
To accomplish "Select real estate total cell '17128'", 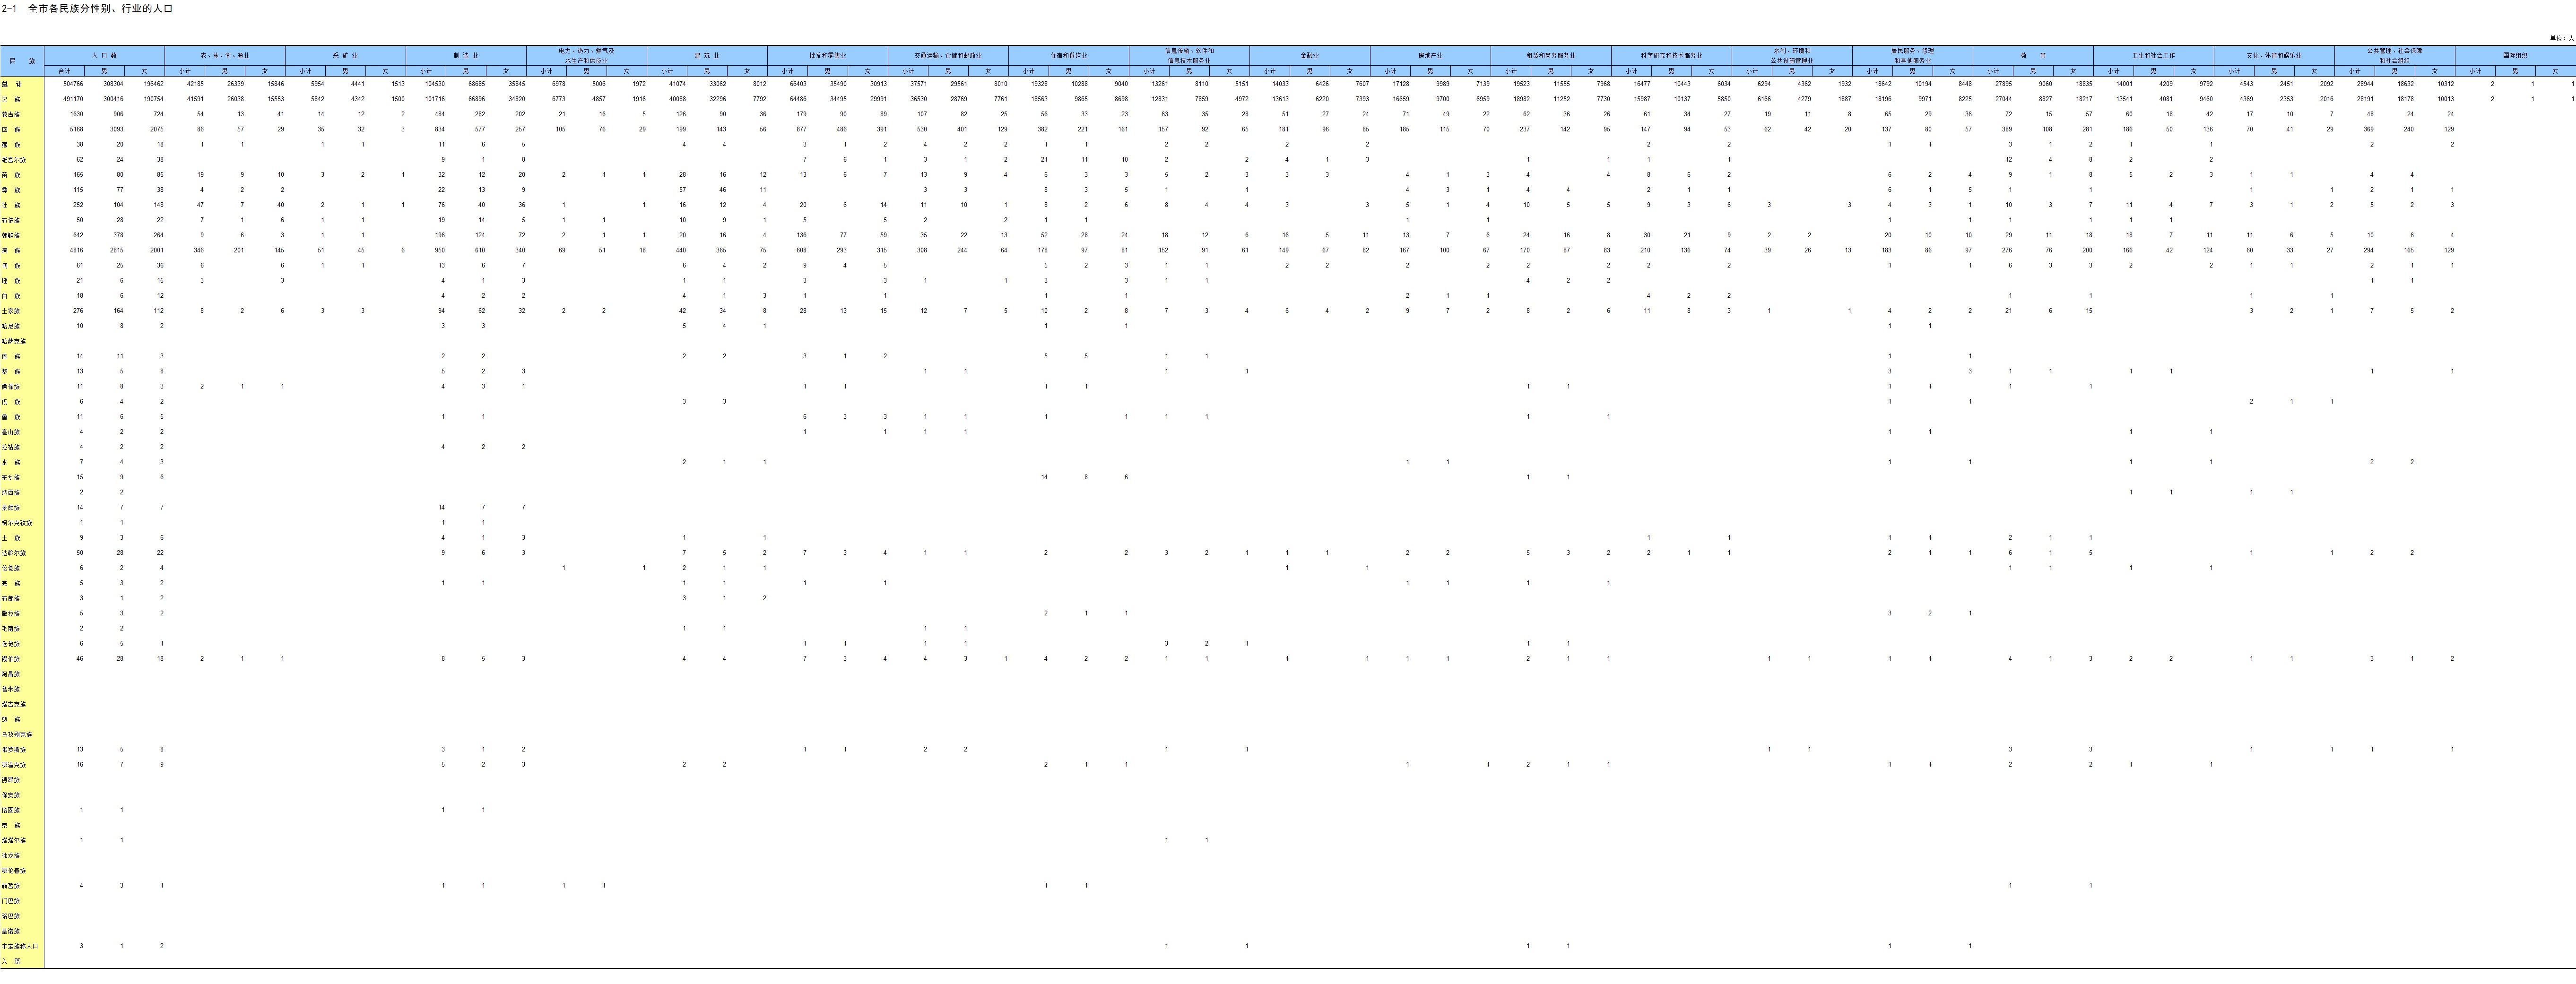I will click(1401, 84).
